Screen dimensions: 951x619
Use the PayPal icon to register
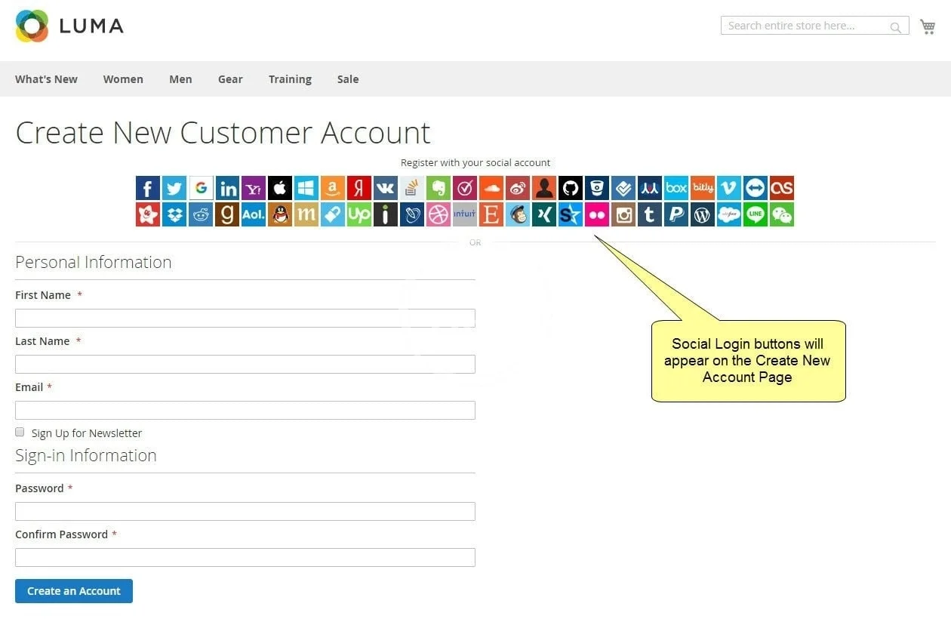tap(676, 214)
